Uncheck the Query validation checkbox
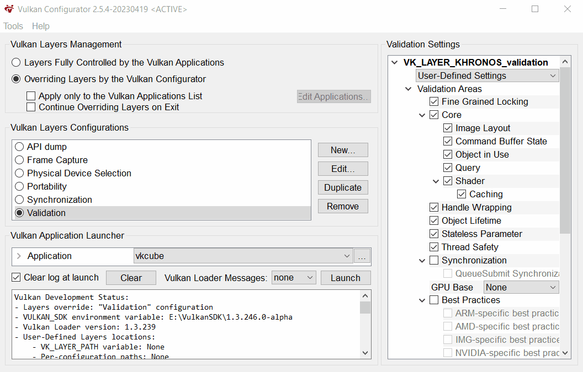Screen dimensions: 583x372 (448, 168)
